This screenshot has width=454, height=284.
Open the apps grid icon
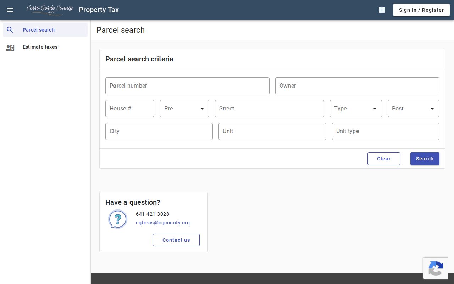click(382, 10)
